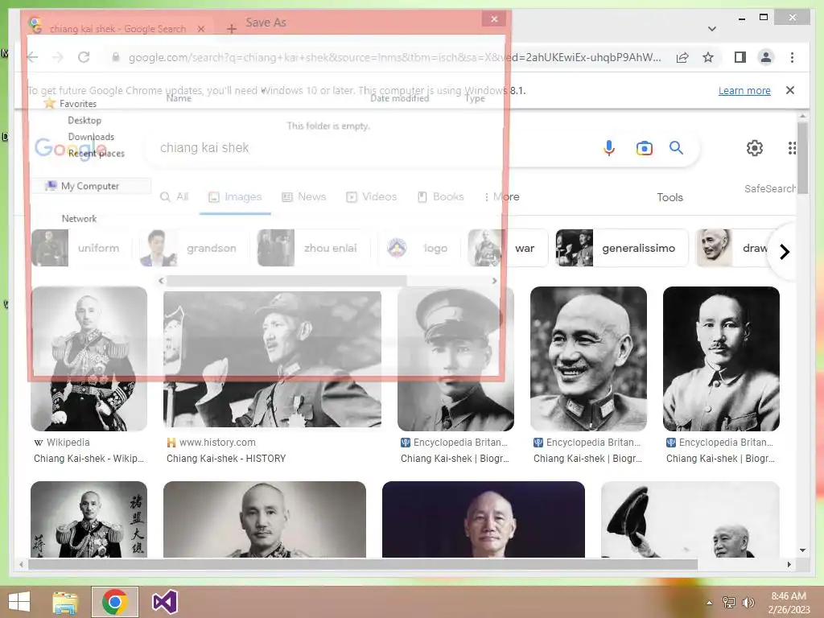Click the search box text field
This screenshot has width=824, height=618.
[368, 148]
